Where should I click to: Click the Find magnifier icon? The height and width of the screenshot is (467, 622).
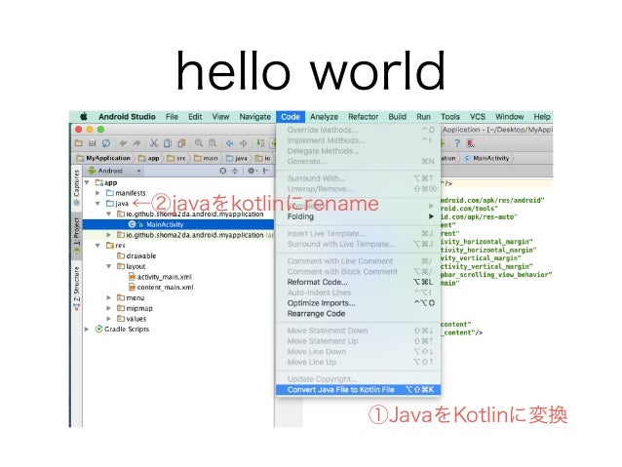pyautogui.click(x=199, y=143)
